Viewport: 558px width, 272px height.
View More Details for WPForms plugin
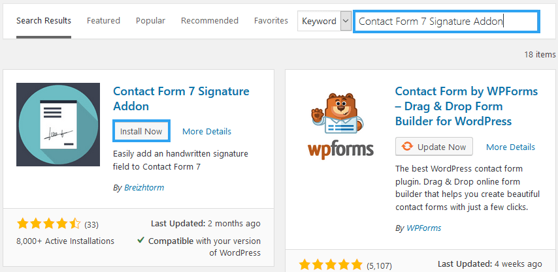pos(510,147)
